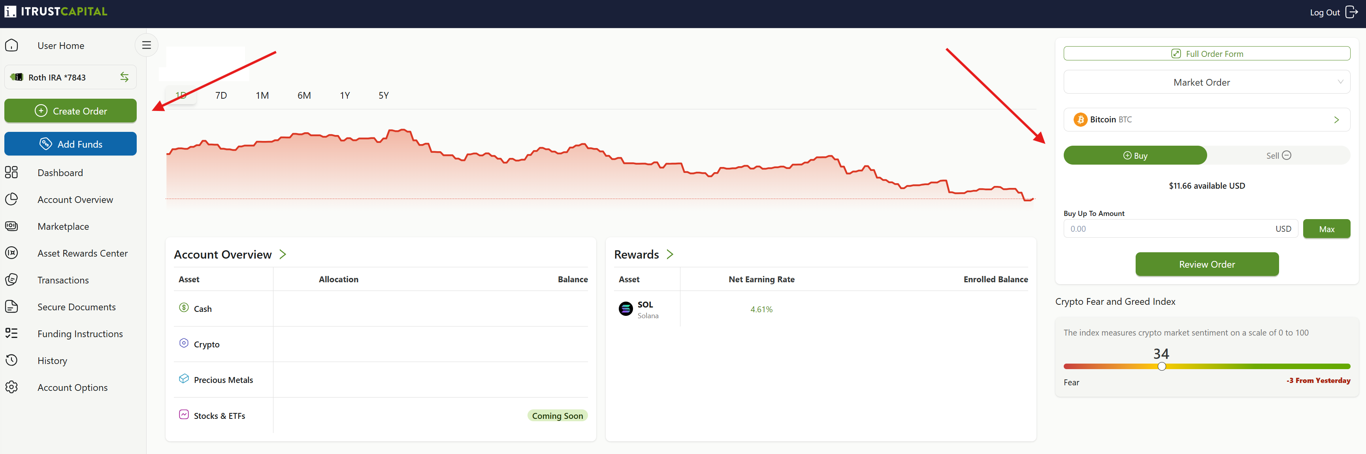Open Transactions from the sidebar menu
Screen dimensions: 1366x454
coord(63,280)
